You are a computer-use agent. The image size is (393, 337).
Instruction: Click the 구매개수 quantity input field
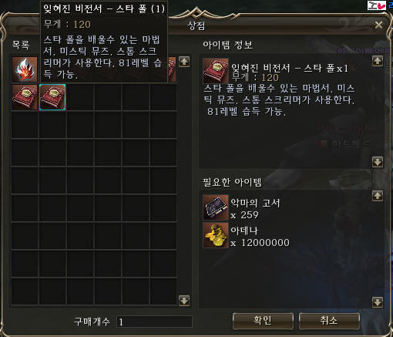[x=154, y=322]
